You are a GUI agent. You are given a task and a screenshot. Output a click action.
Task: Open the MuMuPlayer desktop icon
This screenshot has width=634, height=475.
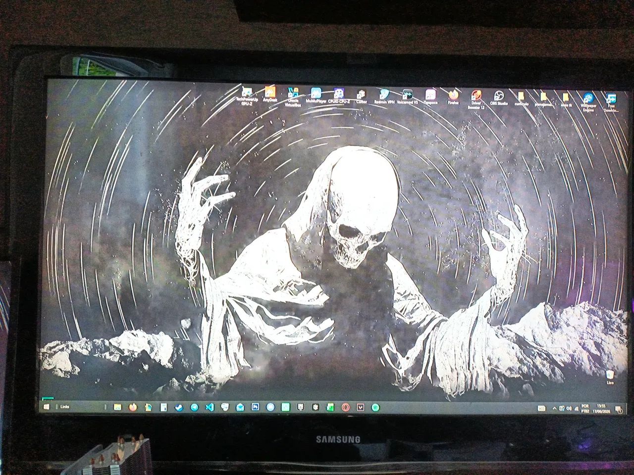(316, 95)
